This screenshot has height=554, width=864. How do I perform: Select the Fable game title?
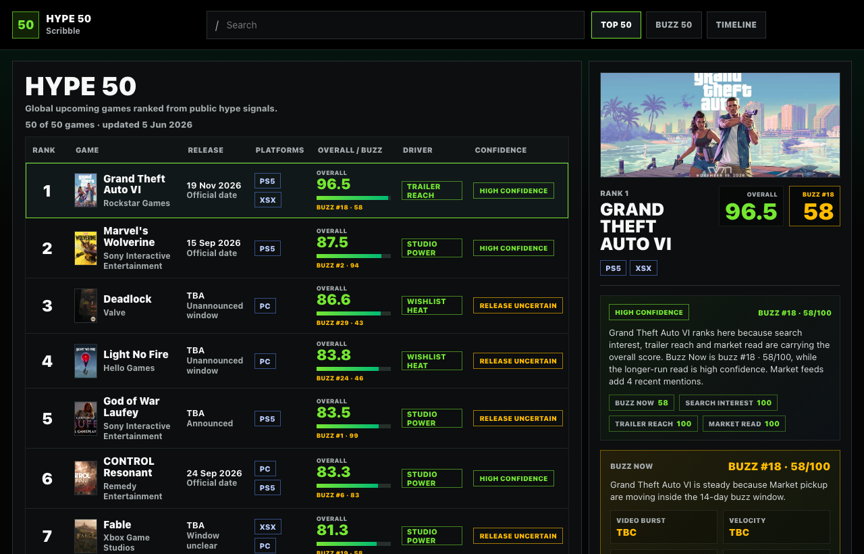click(117, 525)
